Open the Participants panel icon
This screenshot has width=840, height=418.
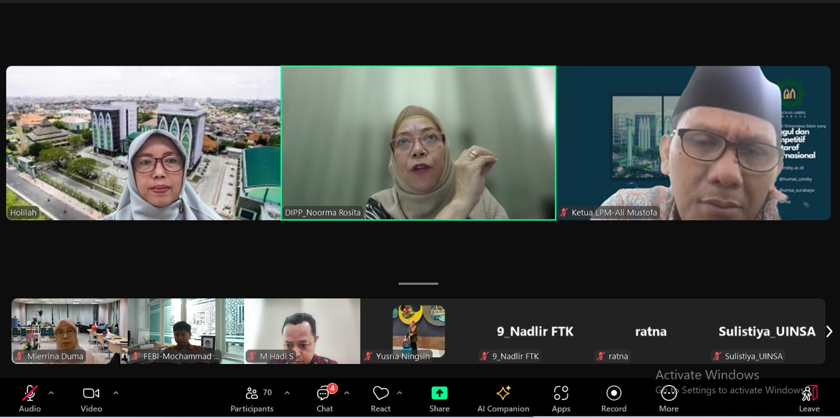coord(252,393)
